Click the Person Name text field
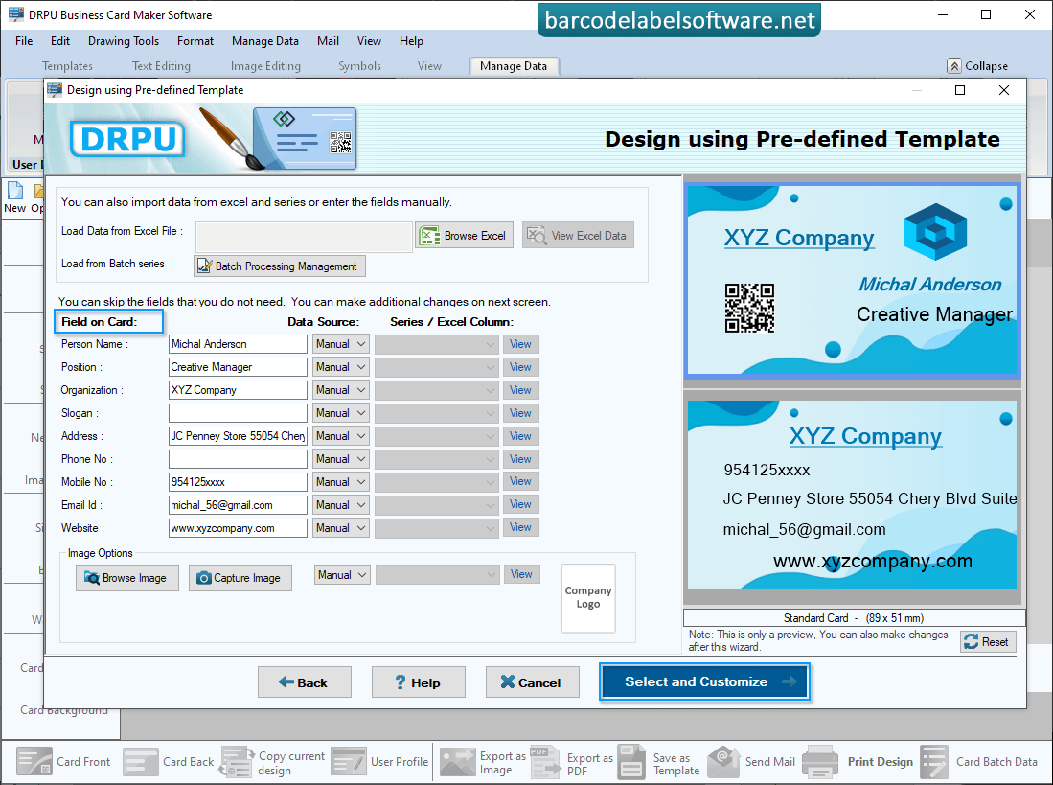Screen dimensions: 1053x785 tap(238, 344)
